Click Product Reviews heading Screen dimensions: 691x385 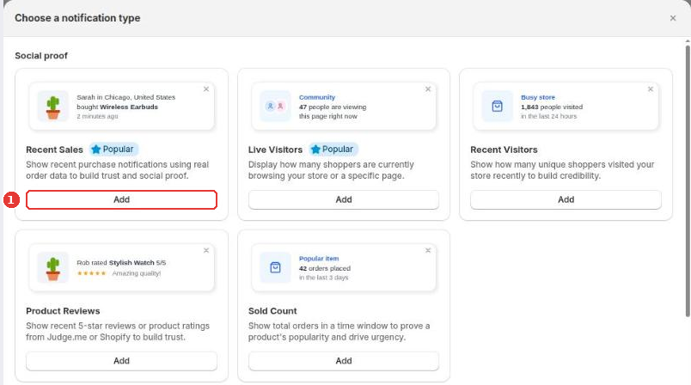63,311
